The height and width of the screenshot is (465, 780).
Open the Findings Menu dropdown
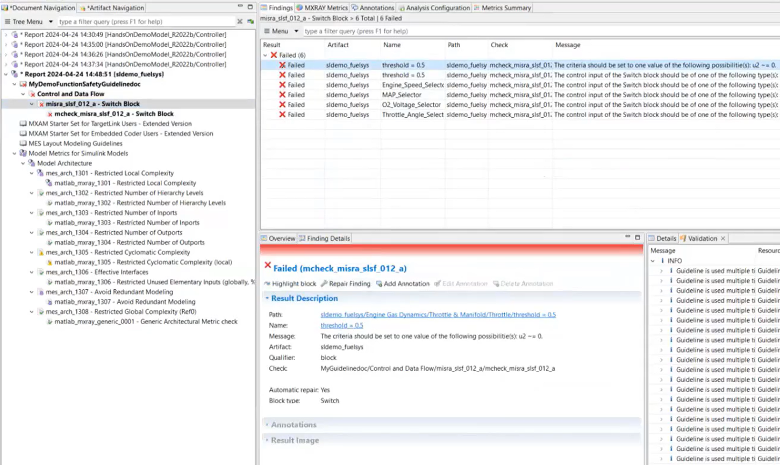281,31
